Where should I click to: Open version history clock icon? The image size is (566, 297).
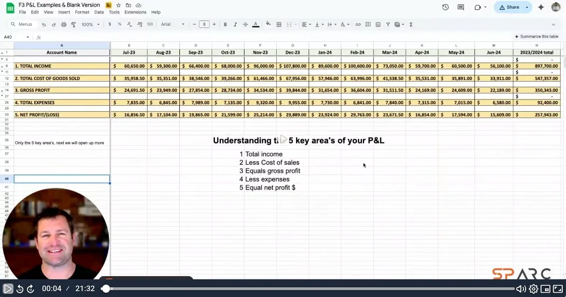445,7
